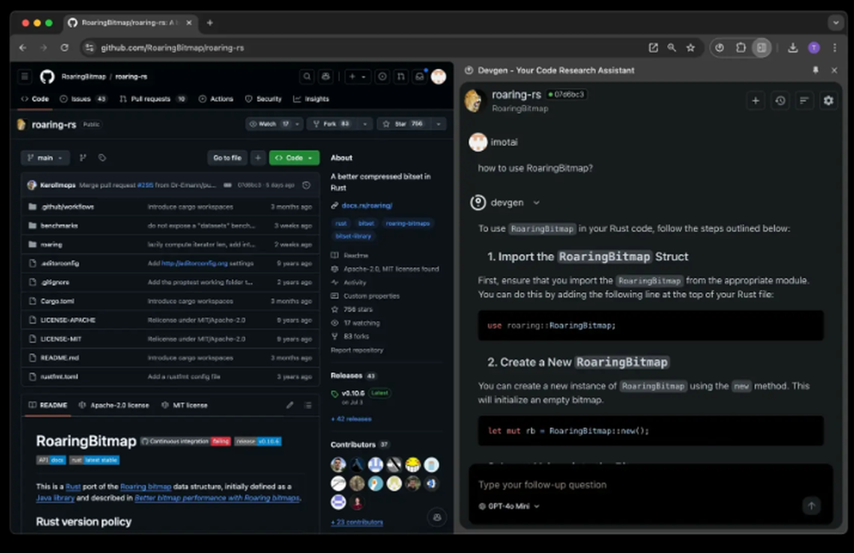Open Devgen list filter icon
Viewport: 854px width, 553px height.
click(x=804, y=101)
